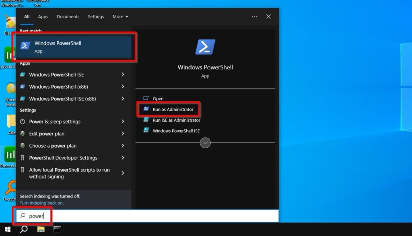412x236 pixels.
Task: Switch to the Apps tab
Action: (43, 16)
